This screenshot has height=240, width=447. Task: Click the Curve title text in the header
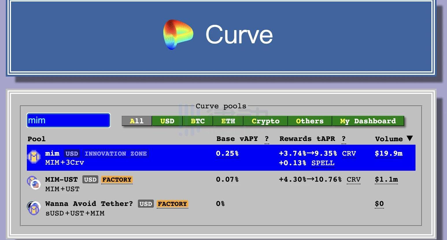(x=239, y=35)
